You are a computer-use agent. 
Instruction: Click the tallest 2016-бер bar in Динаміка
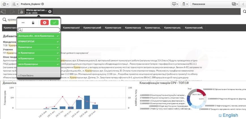pyautogui.click(x=87, y=102)
